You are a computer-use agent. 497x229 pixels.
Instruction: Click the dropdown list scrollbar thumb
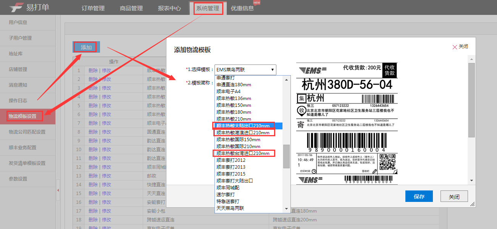[287, 156]
